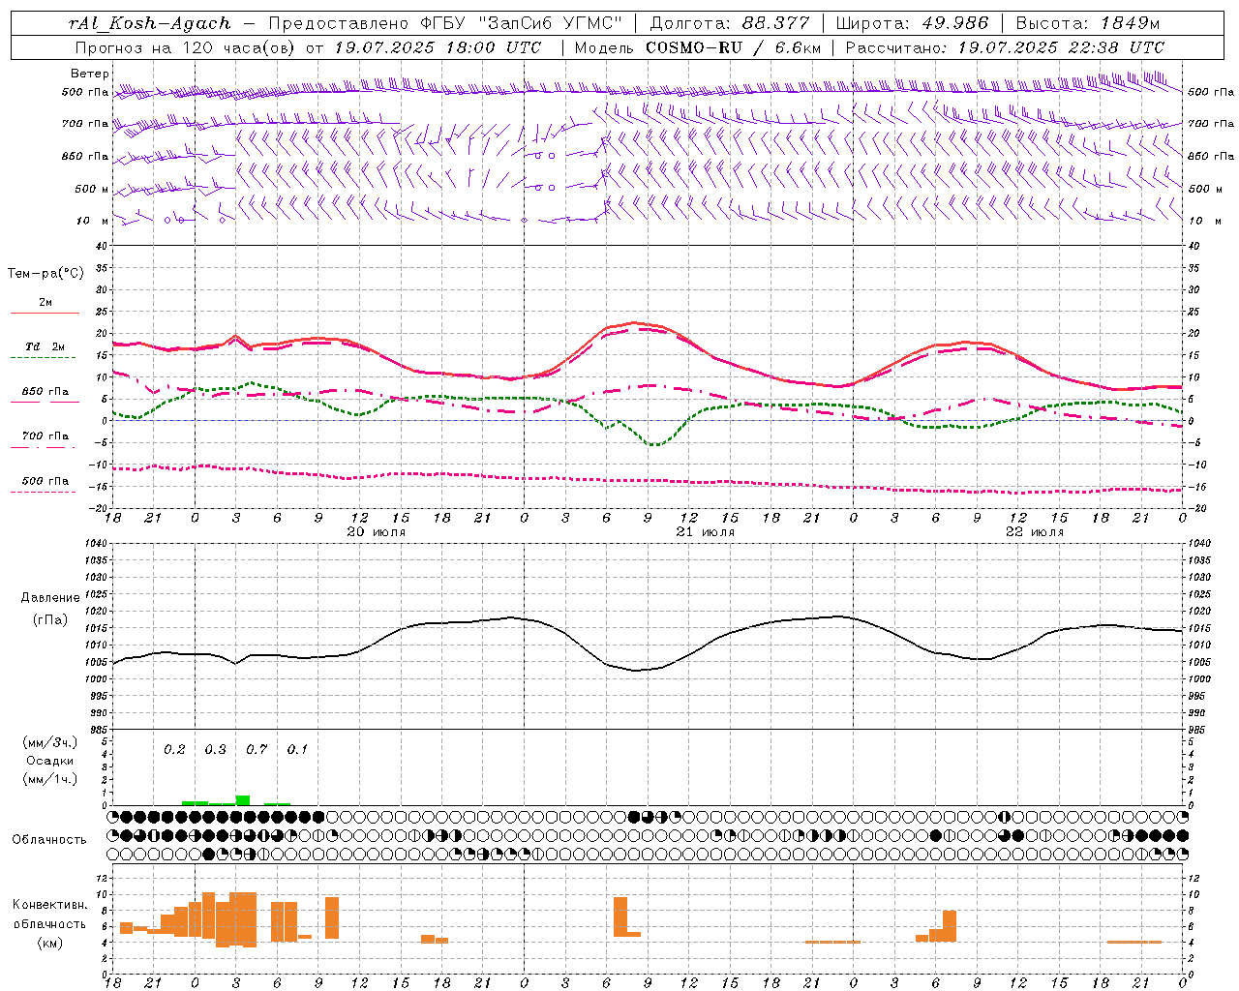The width and height of the screenshot is (1239, 991).
Task: Click the Широта: 49.986 value
Action: (x=912, y=23)
